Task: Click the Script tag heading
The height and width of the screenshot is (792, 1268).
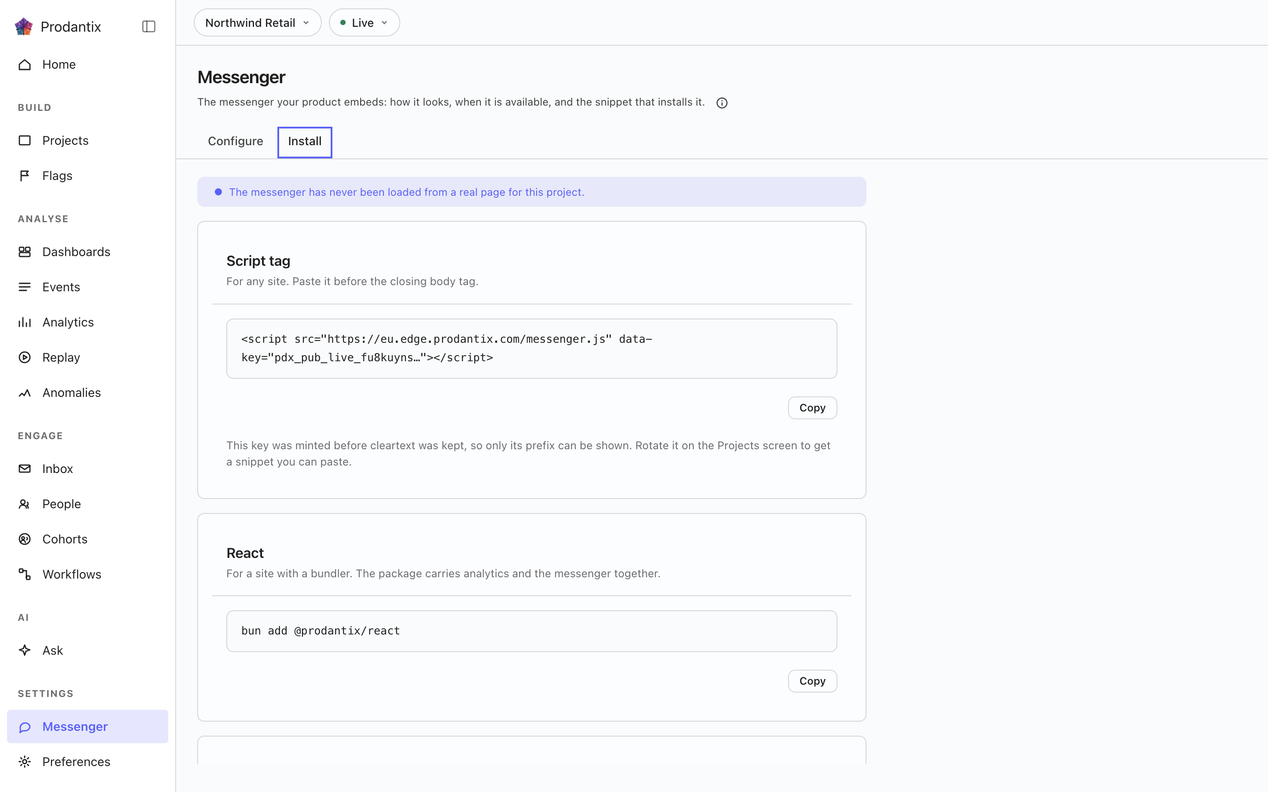Action: 258,261
